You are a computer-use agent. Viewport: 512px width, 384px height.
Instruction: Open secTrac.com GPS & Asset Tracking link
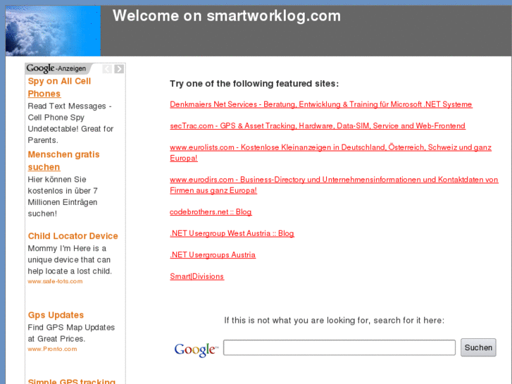point(318,126)
